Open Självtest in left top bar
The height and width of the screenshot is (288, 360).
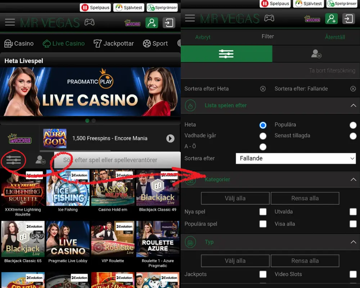(129, 8)
